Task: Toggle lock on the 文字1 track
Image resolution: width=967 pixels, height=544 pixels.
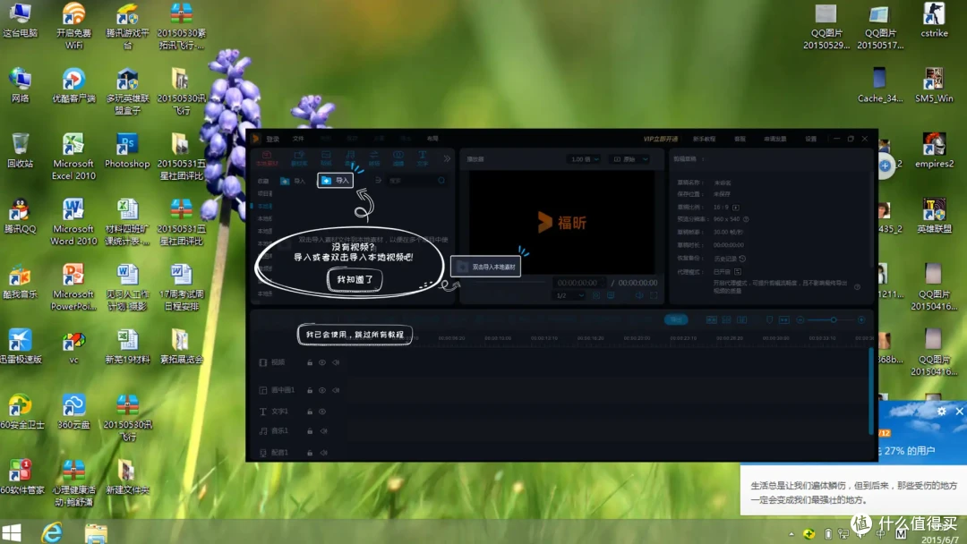Action: (x=310, y=412)
